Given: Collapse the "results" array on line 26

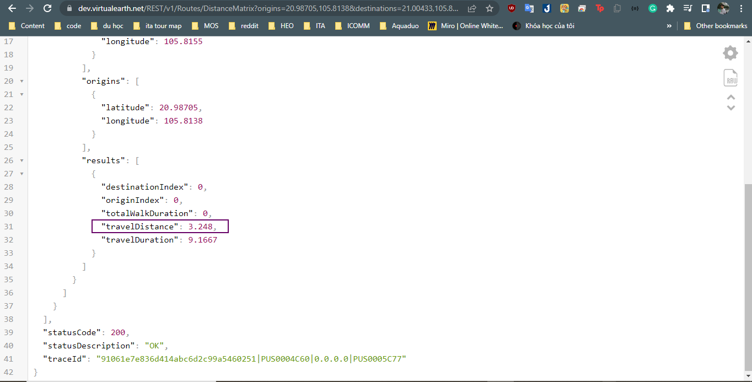Looking at the screenshot, I should point(22,160).
